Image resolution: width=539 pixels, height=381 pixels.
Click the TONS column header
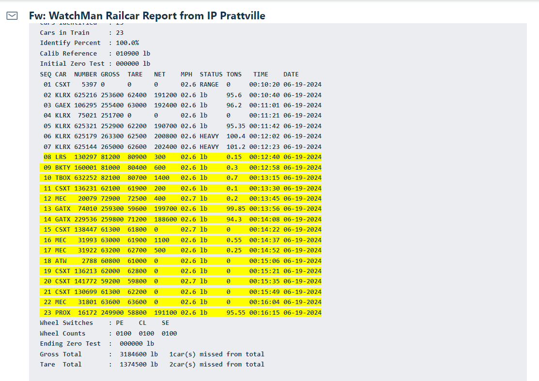(234, 74)
